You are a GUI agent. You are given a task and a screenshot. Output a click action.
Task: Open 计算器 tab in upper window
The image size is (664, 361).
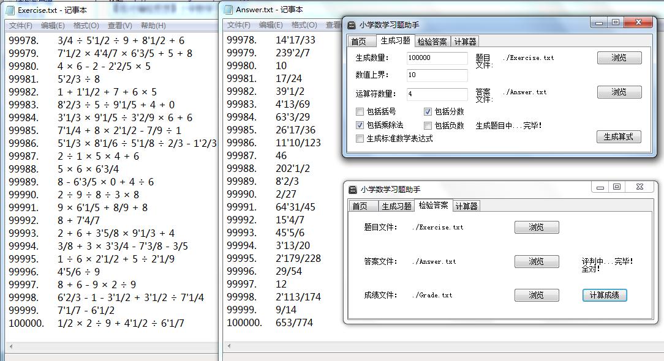pyautogui.click(x=465, y=42)
